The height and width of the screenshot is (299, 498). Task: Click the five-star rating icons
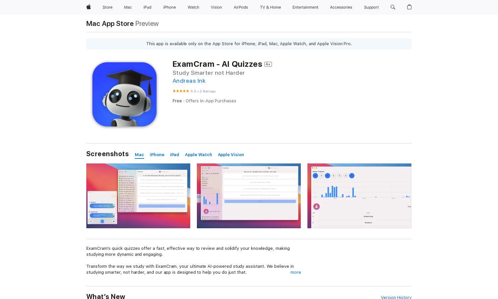click(181, 91)
